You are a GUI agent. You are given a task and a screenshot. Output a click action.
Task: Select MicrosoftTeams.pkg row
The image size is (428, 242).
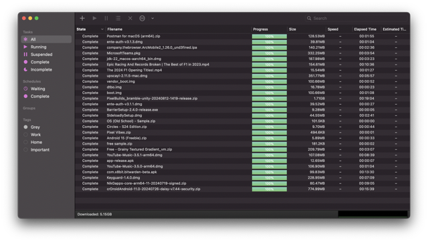coord(242,53)
